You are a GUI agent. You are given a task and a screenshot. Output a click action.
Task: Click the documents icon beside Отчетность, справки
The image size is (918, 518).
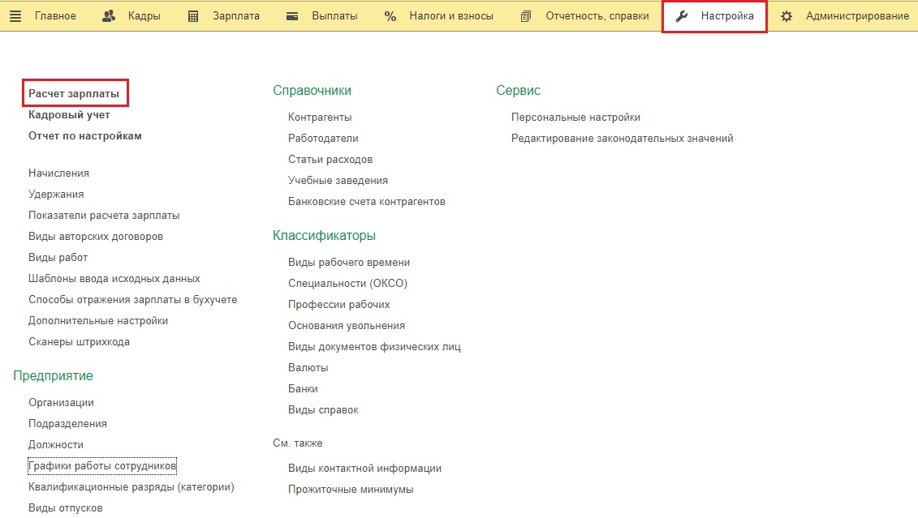coord(526,16)
